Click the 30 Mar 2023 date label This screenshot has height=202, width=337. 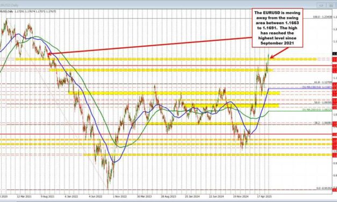pos(144,197)
